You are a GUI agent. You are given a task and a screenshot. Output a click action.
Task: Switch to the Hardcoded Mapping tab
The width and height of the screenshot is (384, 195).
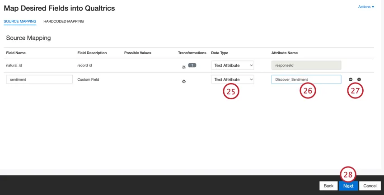(63, 21)
